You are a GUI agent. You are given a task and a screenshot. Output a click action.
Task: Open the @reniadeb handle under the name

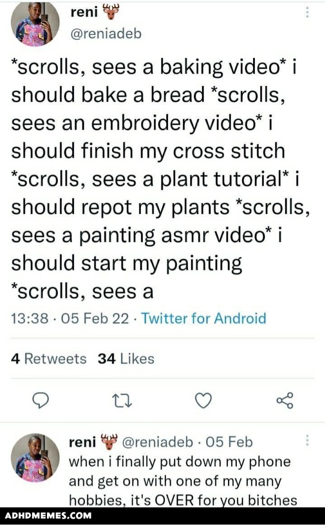(106, 33)
